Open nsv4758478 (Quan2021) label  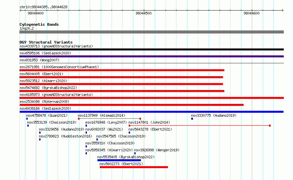(x=47, y=115)
